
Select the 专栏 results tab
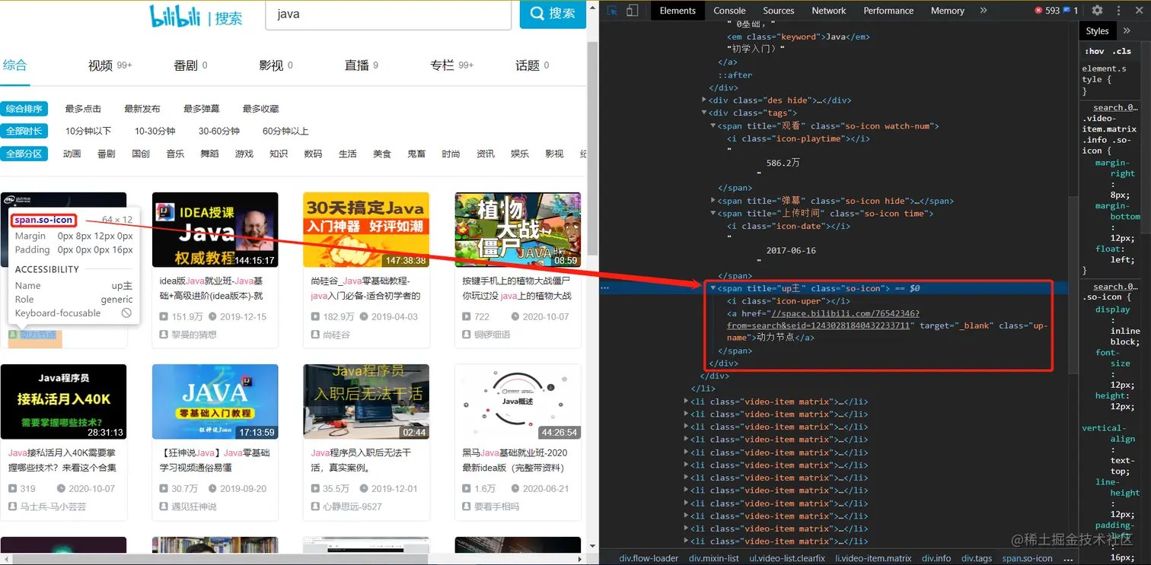click(x=451, y=65)
